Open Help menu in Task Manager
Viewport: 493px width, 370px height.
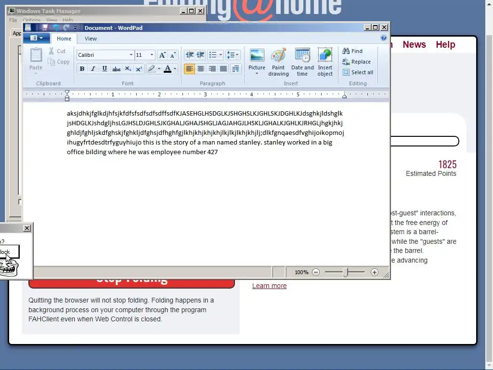click(x=67, y=20)
